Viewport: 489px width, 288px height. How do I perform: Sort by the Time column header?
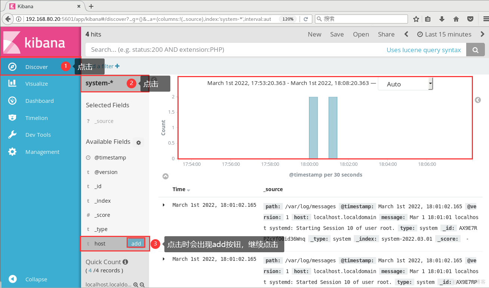click(x=181, y=189)
